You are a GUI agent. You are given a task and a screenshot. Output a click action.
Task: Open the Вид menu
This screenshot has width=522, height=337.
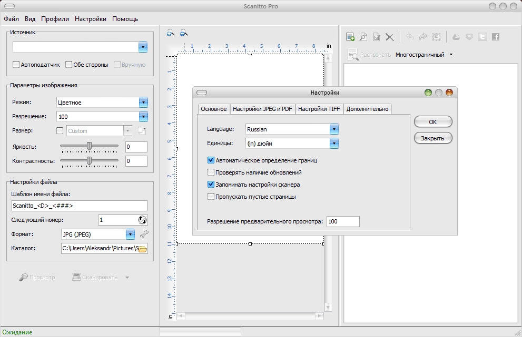click(x=30, y=19)
